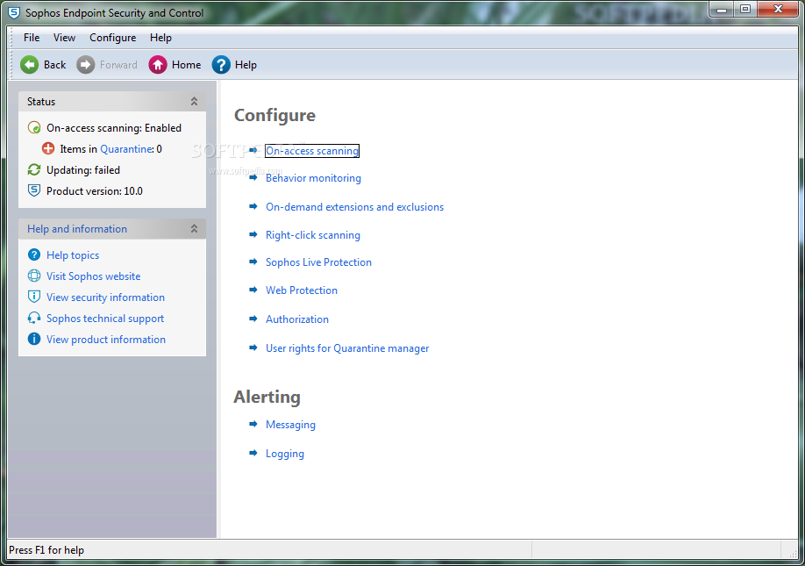Open Sophos technical support link

[x=105, y=319]
